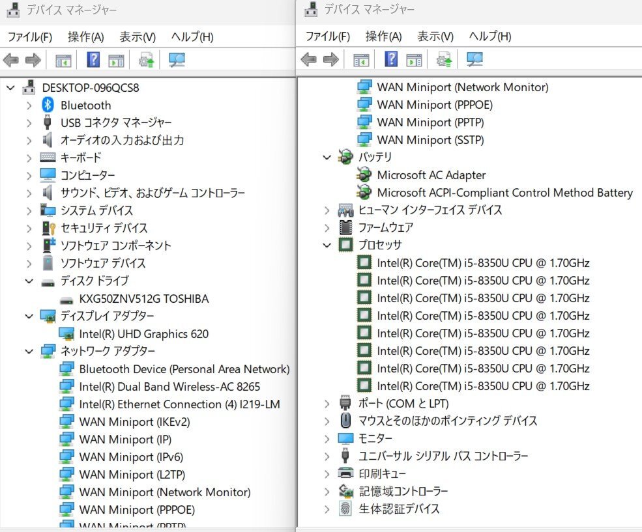Click the 生体認証デバイス fingerprint icon
Image resolution: width=642 pixels, height=532 pixels.
345,509
